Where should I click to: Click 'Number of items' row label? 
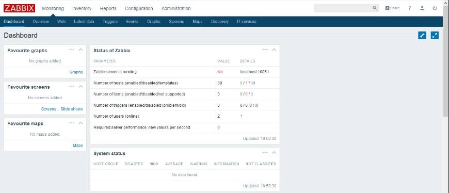click(139, 94)
